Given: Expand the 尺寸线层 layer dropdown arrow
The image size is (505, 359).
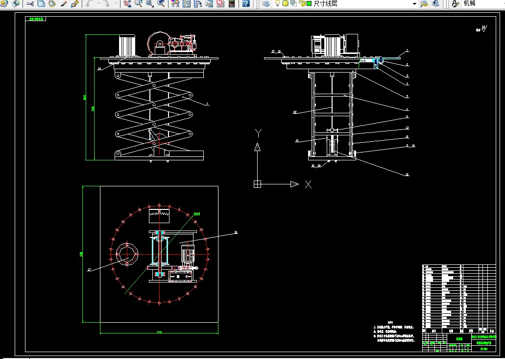Looking at the screenshot, I should [x=414, y=4].
